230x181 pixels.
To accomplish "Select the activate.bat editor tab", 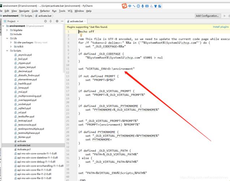I will point(76,21).
